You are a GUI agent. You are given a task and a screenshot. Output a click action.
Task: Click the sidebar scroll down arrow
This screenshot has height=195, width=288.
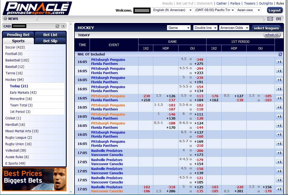[x=71, y=192]
